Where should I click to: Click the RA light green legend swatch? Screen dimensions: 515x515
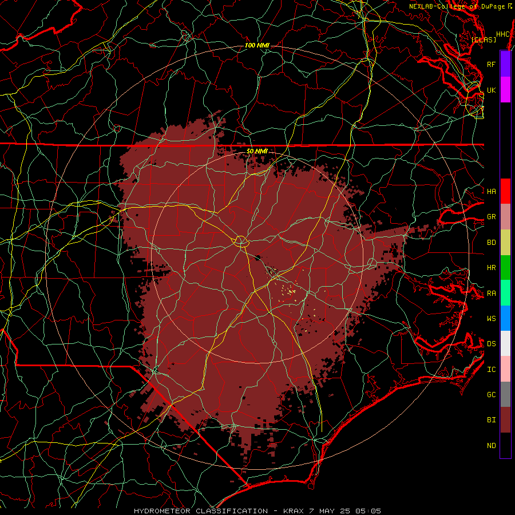(x=505, y=293)
